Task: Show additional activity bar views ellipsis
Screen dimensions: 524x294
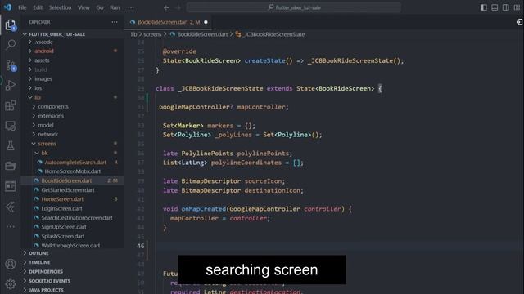Action: [x=11, y=227]
